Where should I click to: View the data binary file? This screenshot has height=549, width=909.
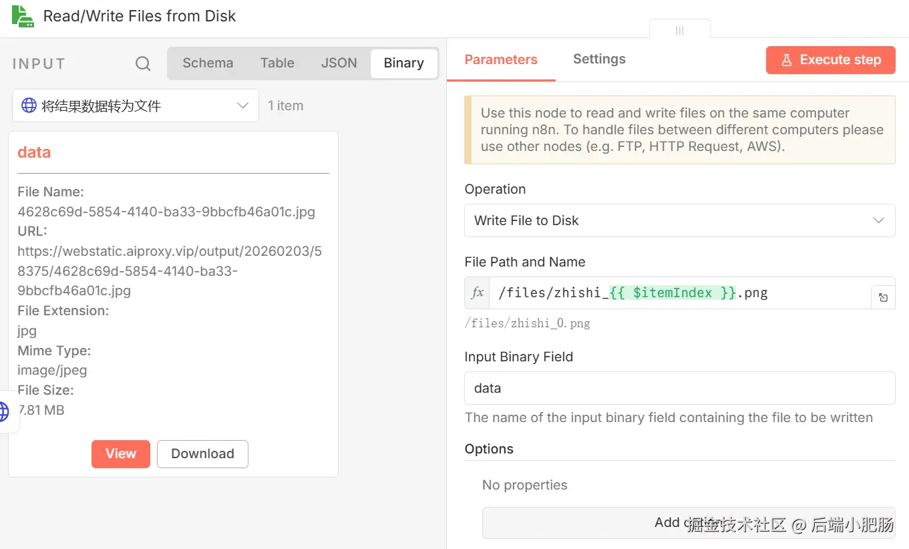pos(120,453)
